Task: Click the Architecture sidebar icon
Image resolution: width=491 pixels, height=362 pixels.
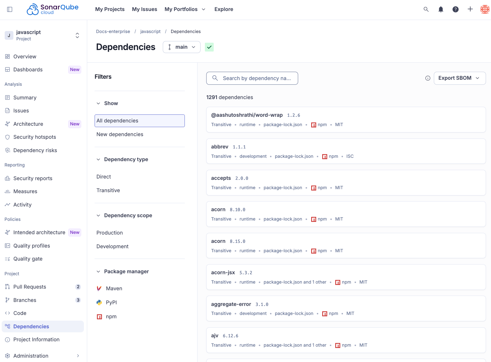Action: click(x=7, y=124)
